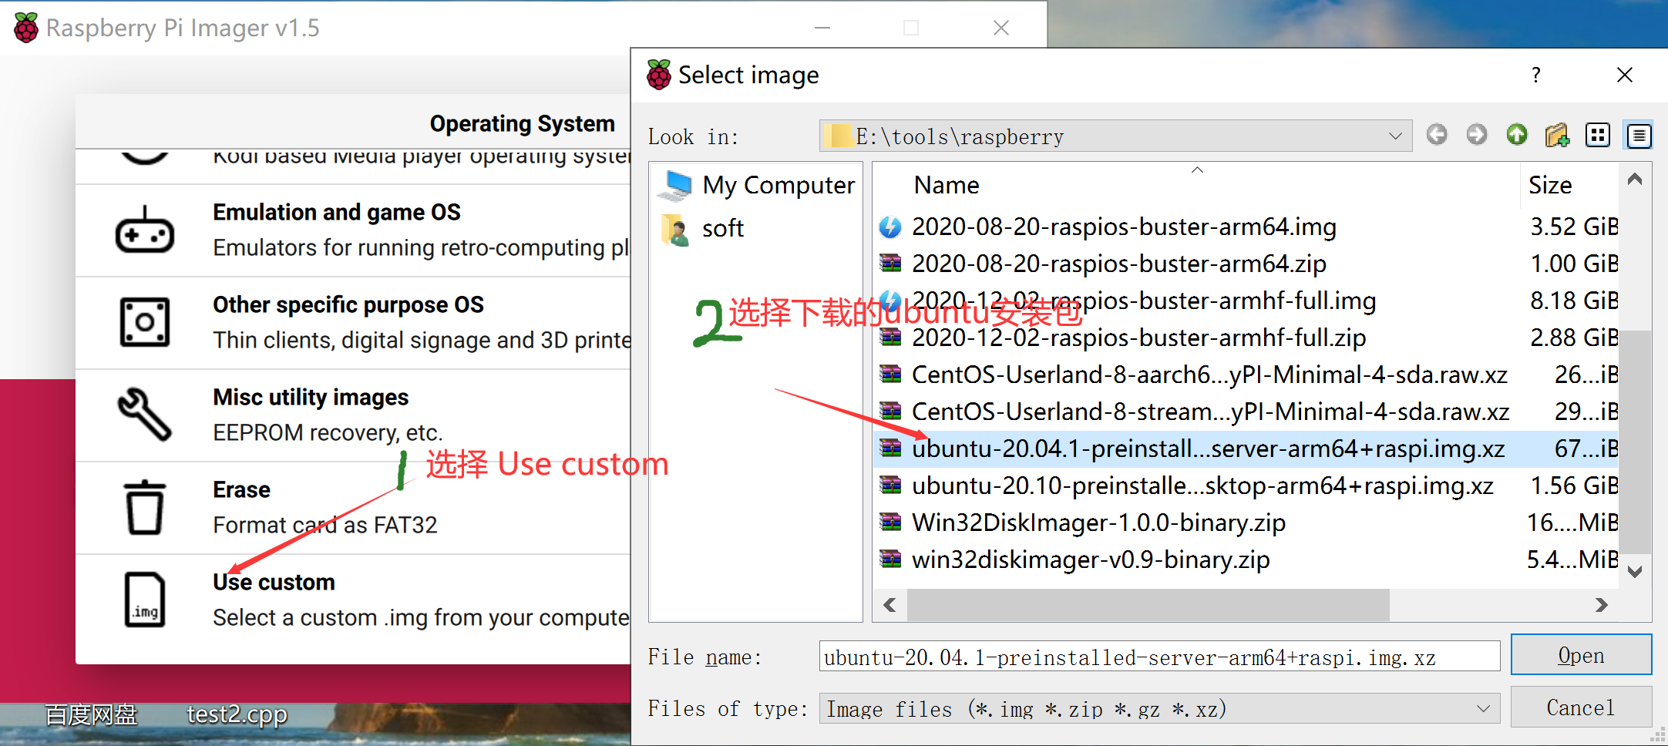Click the 1.56 GiB size cell

point(1573,486)
